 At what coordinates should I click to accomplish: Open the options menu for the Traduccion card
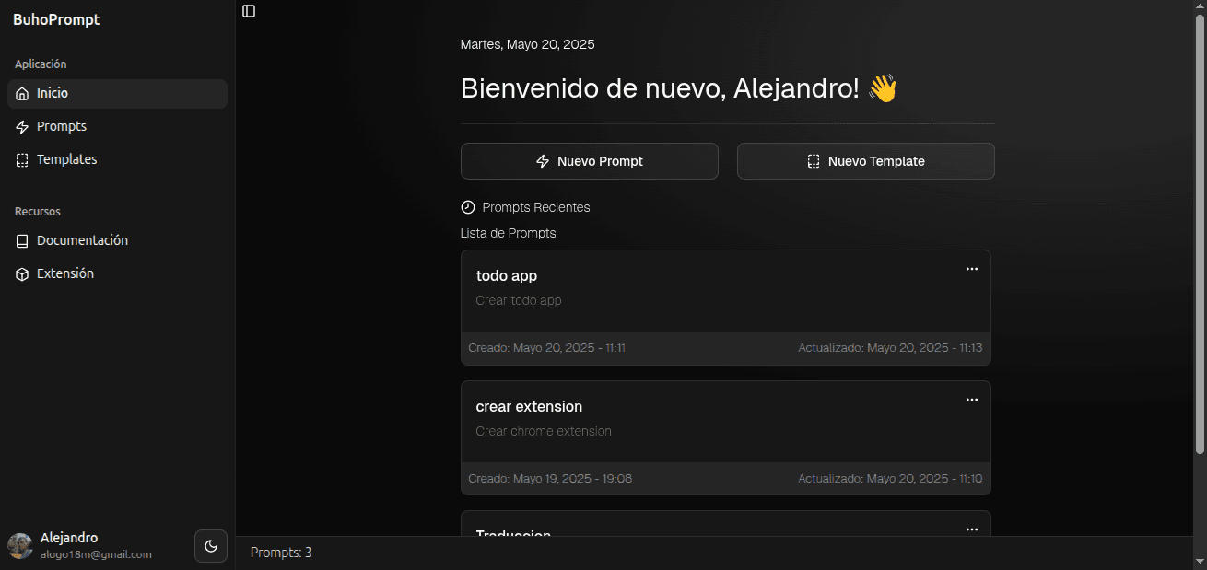coord(971,529)
